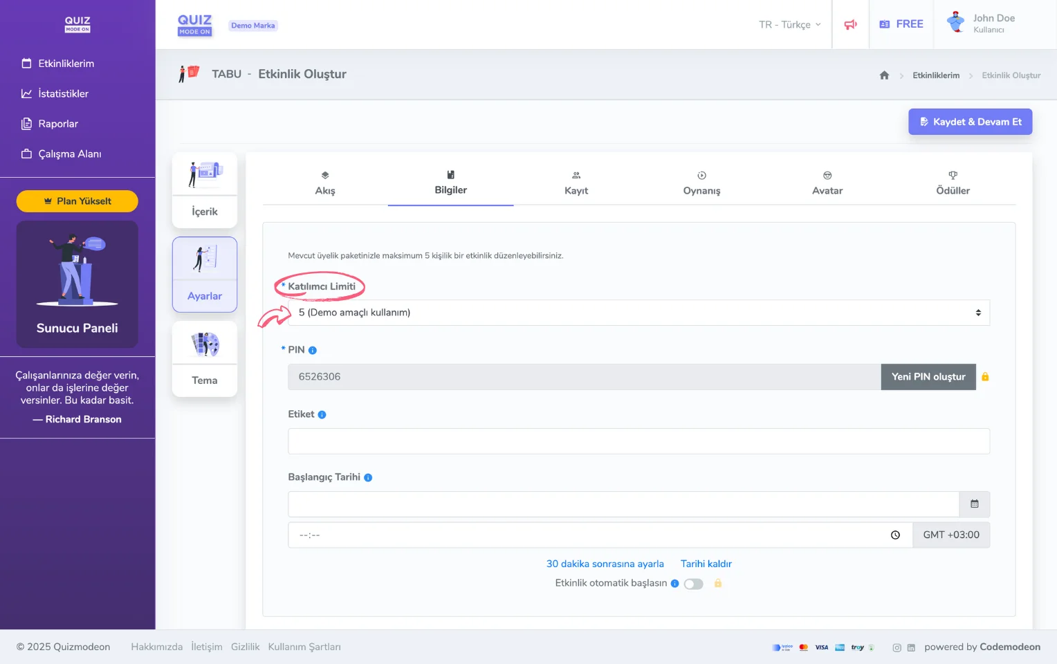Click the info icon next to PIN
Screen dimensions: 1057x664
313,351
